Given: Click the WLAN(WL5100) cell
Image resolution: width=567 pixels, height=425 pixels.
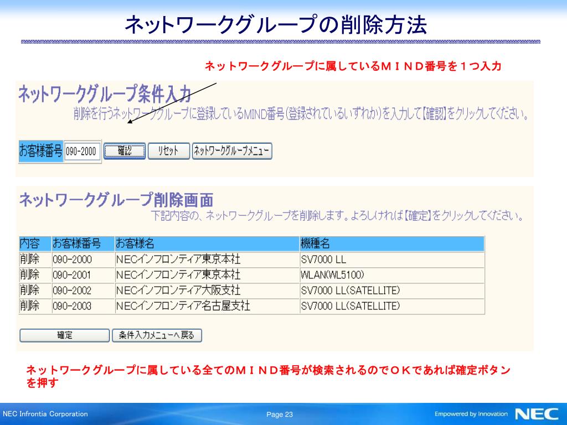Looking at the screenshot, I should pos(392,275).
